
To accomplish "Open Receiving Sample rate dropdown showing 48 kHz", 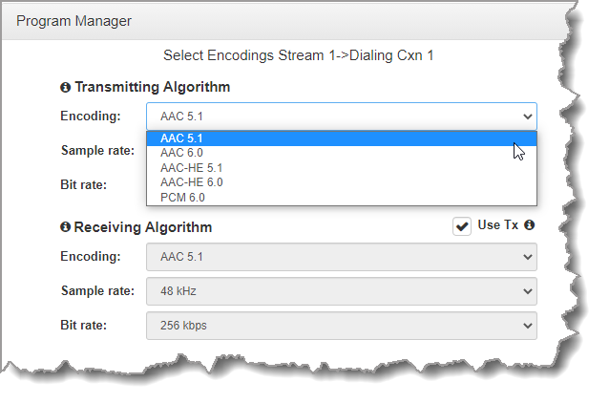I will (341, 291).
